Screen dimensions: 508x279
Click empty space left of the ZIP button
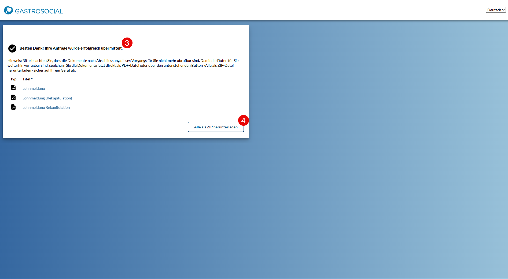[107, 127]
